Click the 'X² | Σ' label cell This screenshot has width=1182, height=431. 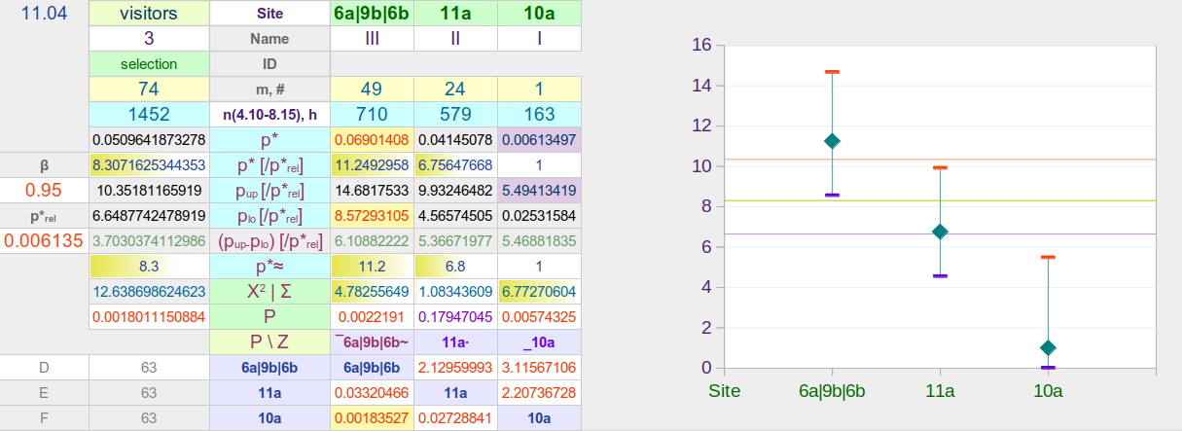[269, 291]
